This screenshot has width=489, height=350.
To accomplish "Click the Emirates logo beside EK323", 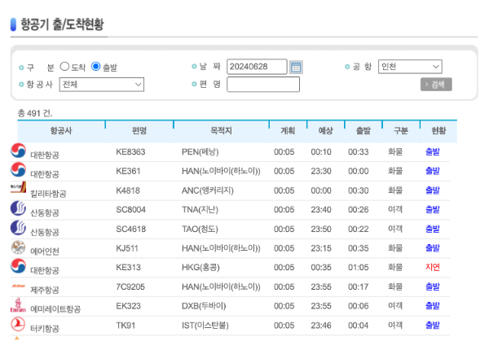I will click(x=18, y=305).
